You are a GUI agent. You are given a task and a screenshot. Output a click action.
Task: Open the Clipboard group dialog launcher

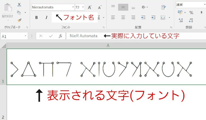click(x=27, y=27)
